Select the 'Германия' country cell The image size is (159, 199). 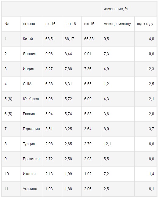point(31,129)
